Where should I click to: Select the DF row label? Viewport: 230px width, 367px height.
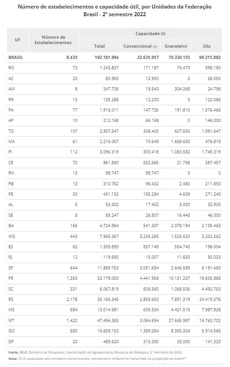[x=11, y=342]
